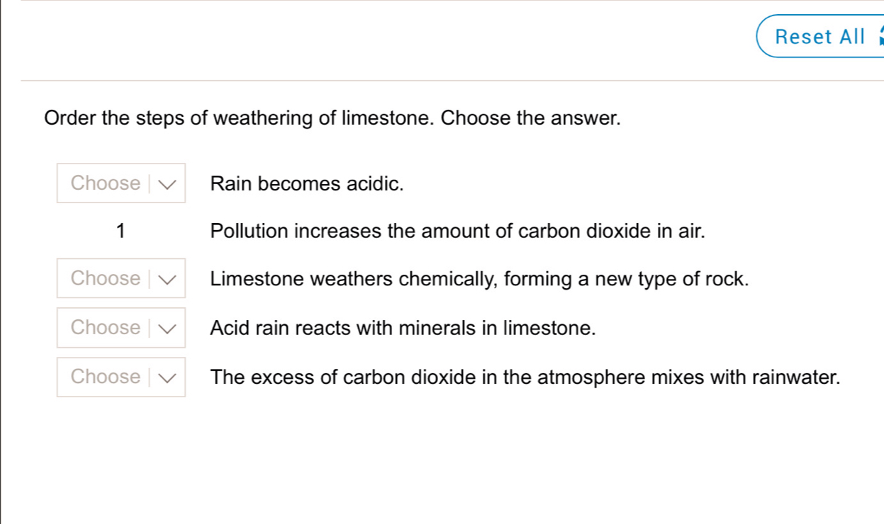Click the "Choose" placeholder next to "Limestone weathers chemically"

click(106, 278)
